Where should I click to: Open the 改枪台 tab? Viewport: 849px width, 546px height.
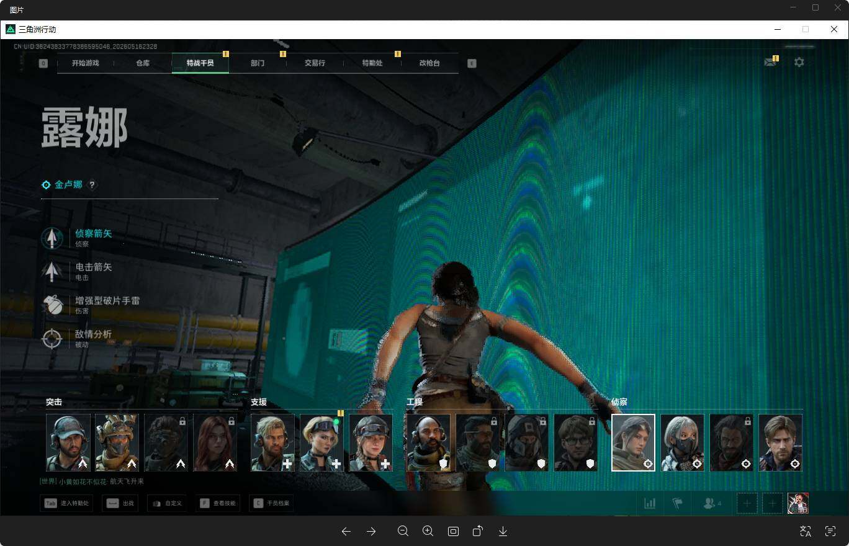429,63
